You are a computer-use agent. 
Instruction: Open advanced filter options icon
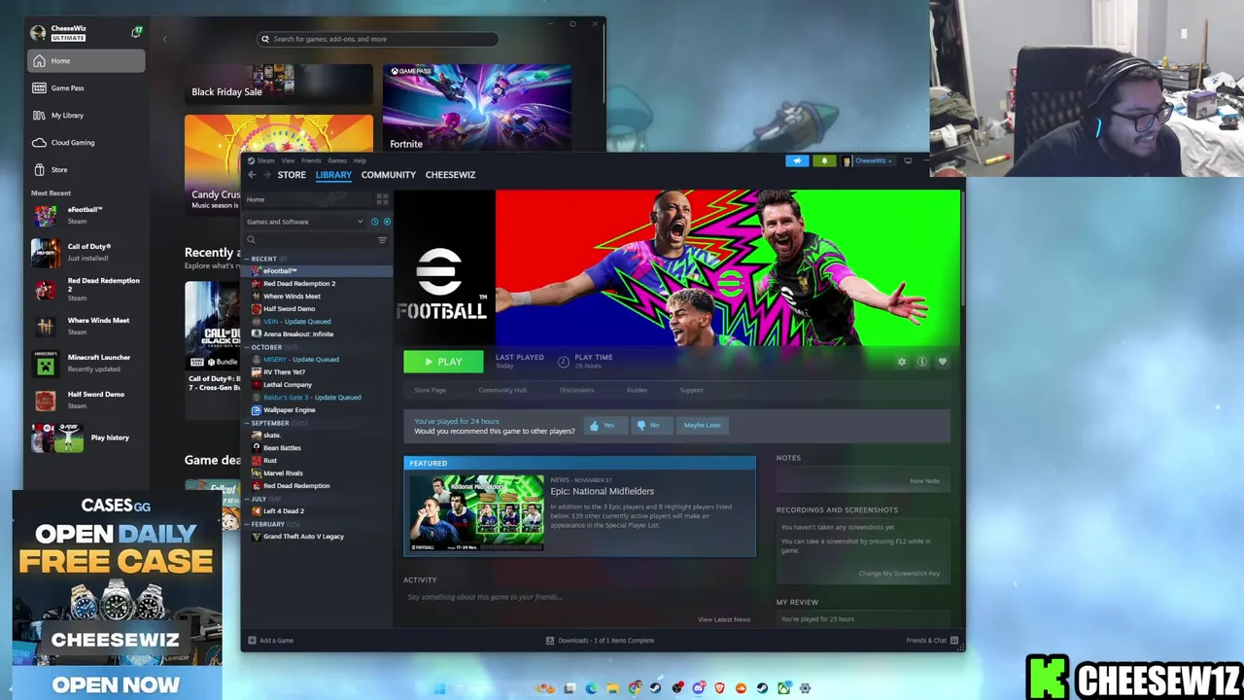pyautogui.click(x=382, y=240)
